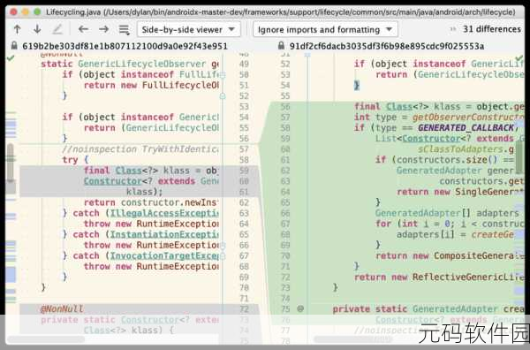
Task: Jump to previous difference with up arrow
Action: pos(17,29)
